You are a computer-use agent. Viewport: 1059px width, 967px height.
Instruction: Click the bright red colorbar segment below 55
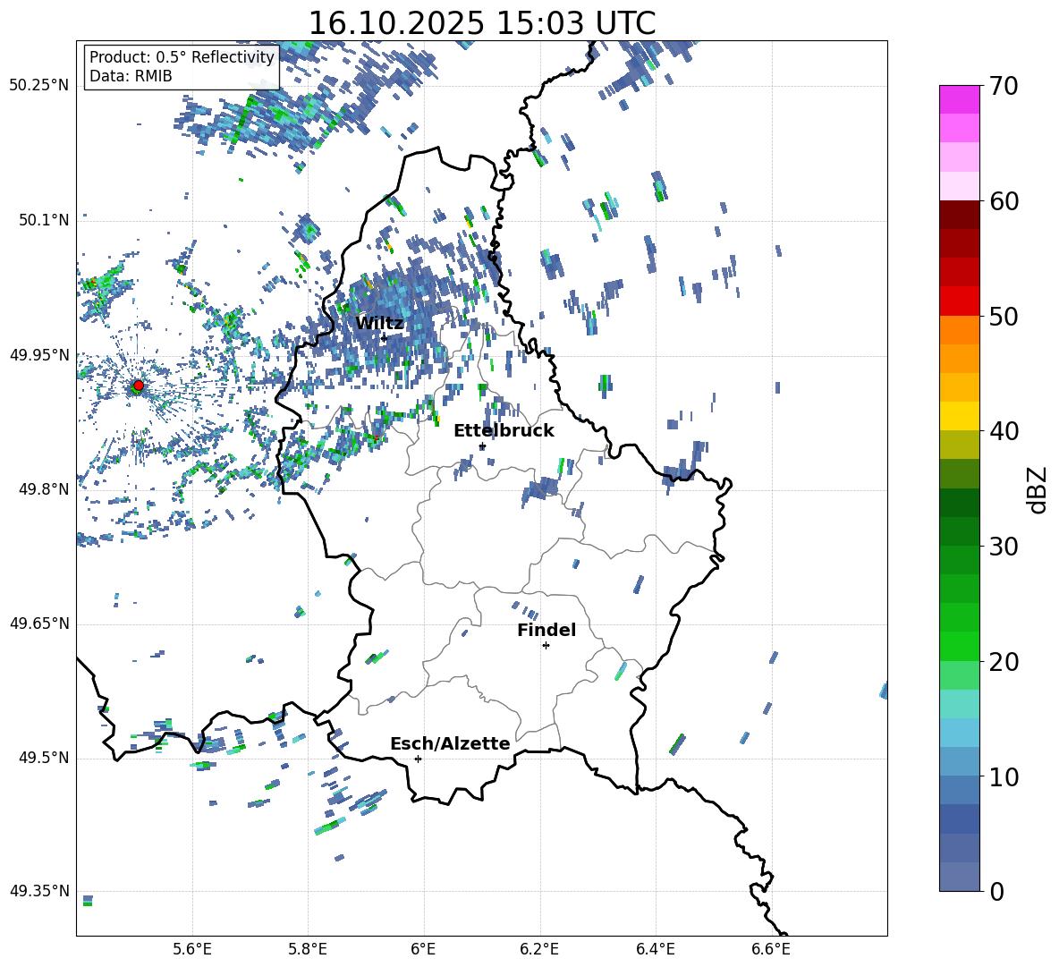tap(959, 301)
